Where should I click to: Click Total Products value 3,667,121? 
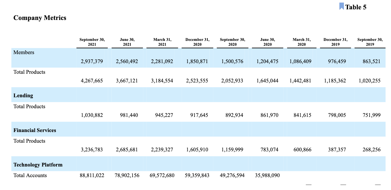pyautogui.click(x=127, y=81)
